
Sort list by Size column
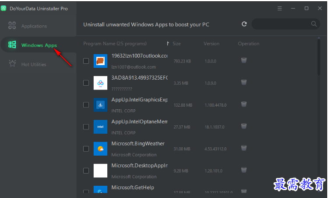[176, 44]
